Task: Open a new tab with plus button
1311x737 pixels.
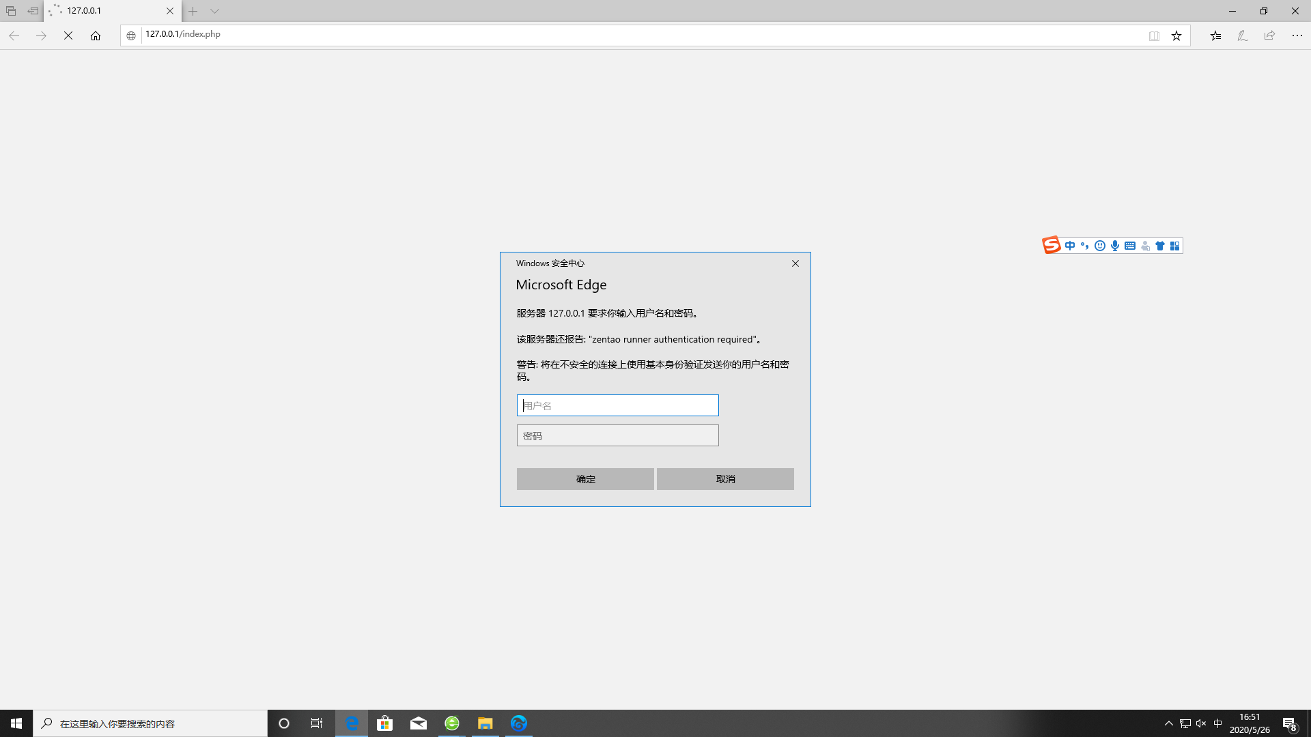Action: click(193, 11)
